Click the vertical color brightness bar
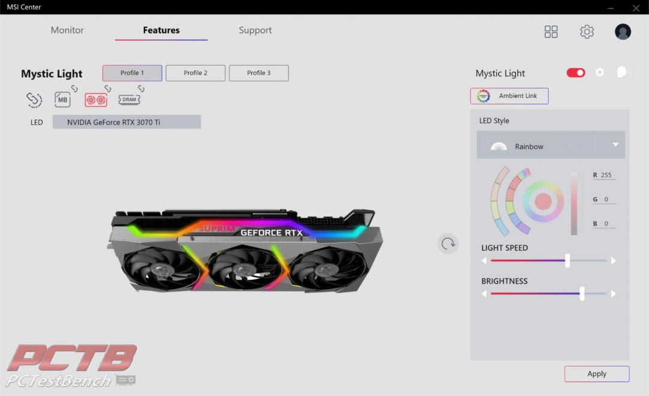The height and width of the screenshot is (396, 649). tap(574, 203)
